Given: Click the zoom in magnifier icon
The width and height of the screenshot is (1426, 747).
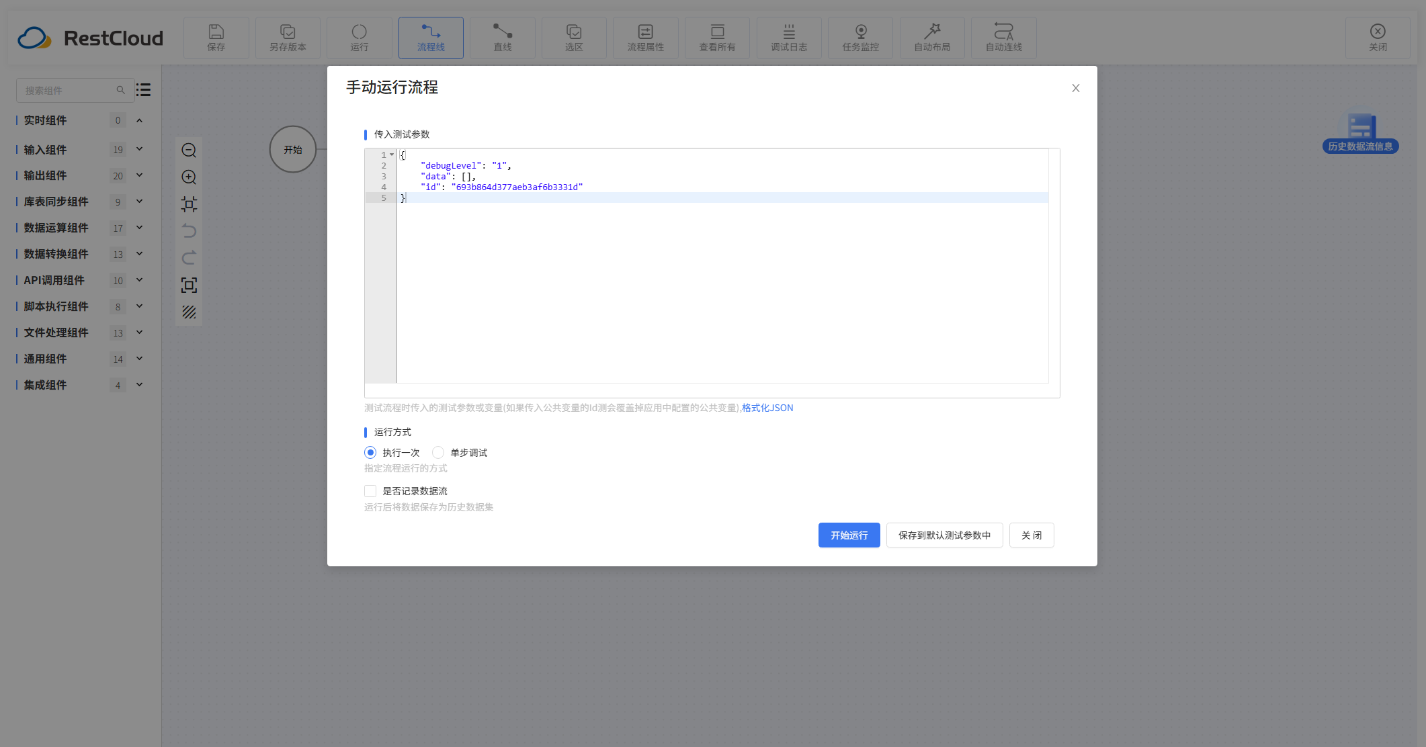Looking at the screenshot, I should pyautogui.click(x=189, y=177).
